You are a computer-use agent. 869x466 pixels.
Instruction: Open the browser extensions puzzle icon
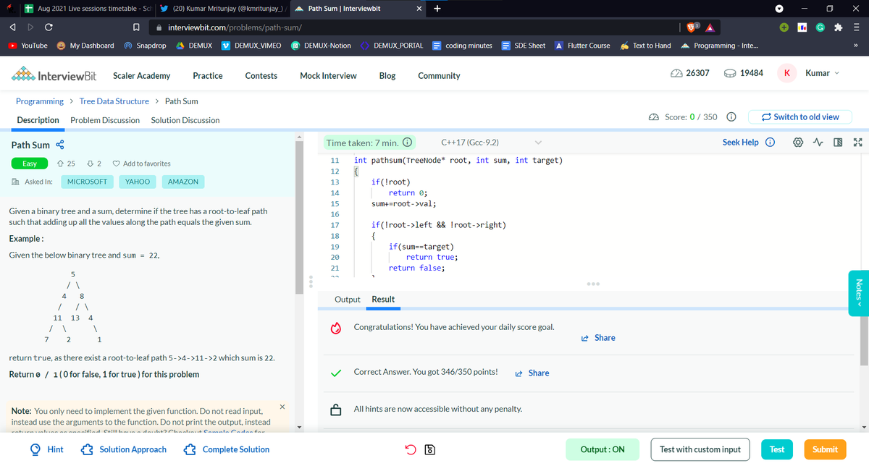point(839,27)
